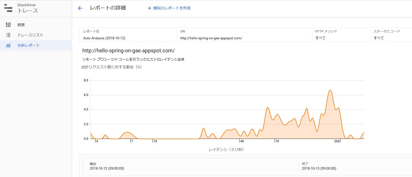
Task: Click the Stackdriver logo icon
Action: [x=8, y=8]
